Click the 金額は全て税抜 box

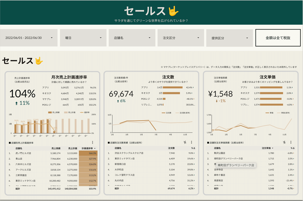coord(278,38)
